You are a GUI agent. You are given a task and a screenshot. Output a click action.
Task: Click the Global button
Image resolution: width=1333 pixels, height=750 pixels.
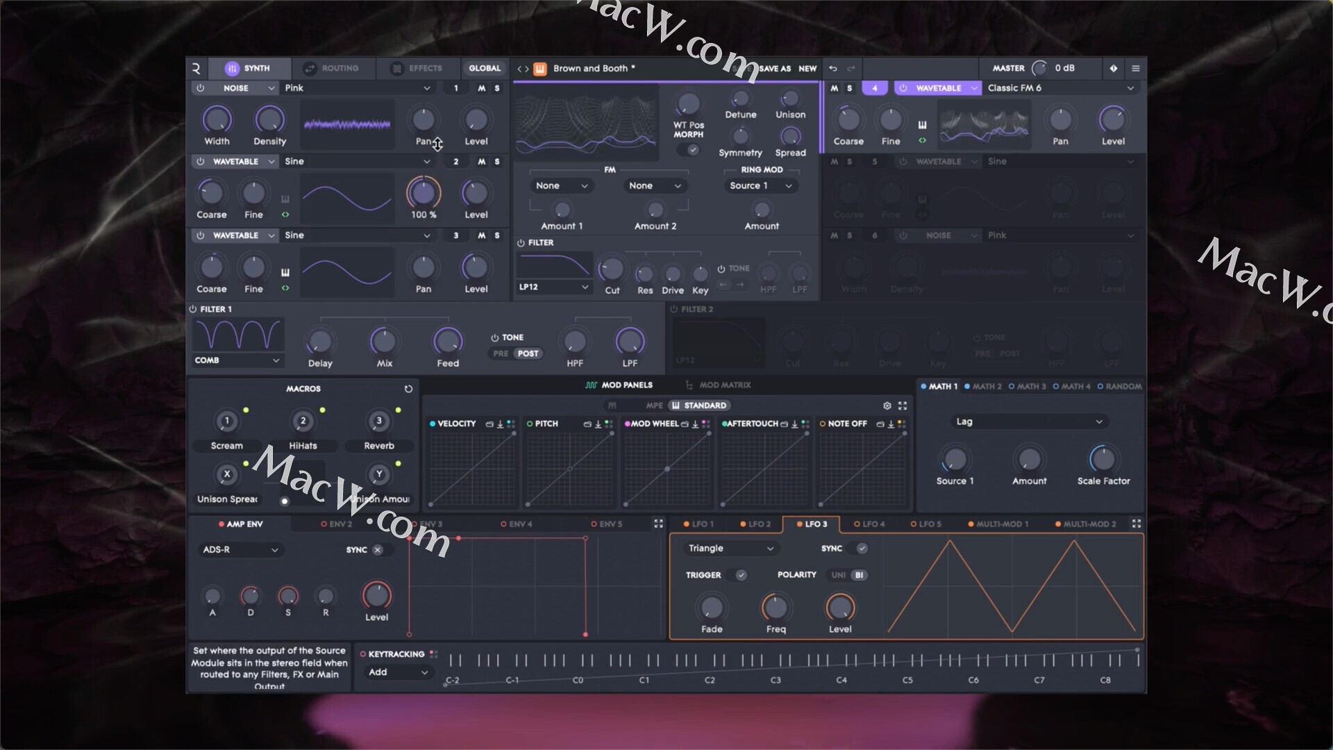[485, 68]
